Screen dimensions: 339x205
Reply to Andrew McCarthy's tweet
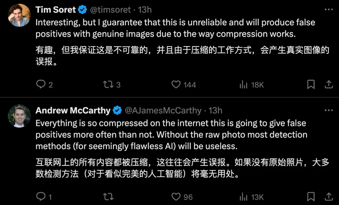click(x=41, y=197)
